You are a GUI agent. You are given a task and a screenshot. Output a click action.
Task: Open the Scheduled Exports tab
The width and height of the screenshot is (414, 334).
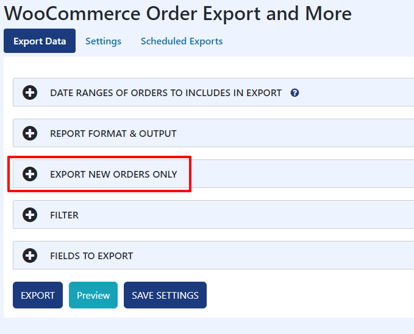click(x=182, y=41)
